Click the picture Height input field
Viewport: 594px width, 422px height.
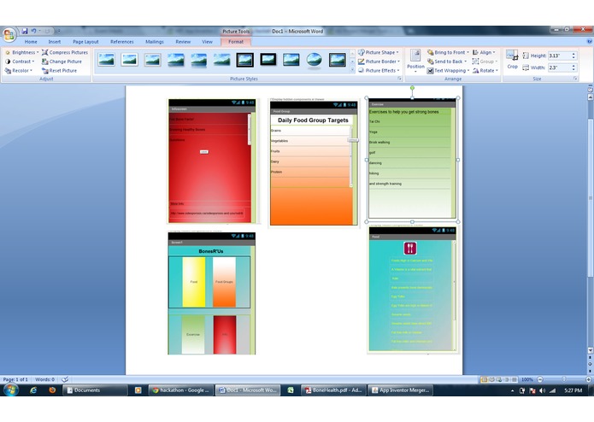559,56
